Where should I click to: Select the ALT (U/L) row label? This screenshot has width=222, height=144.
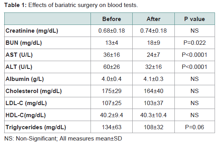[19, 67]
